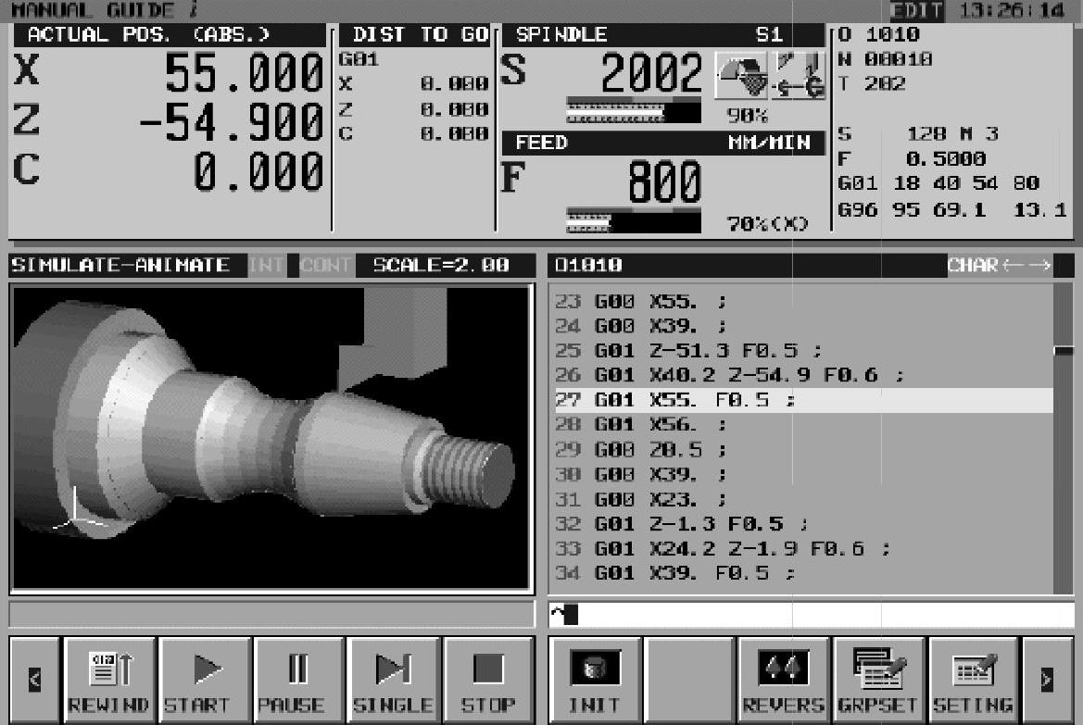Click the ACTUAL POS. (ABS.) header
The height and width of the screenshot is (725, 1083).
[x=168, y=34]
